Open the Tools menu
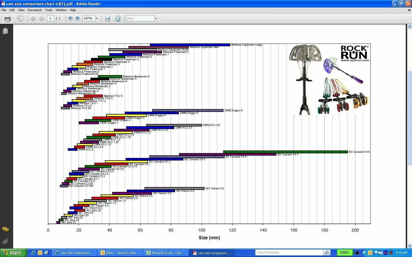The height and width of the screenshot is (257, 412). [x=49, y=10]
